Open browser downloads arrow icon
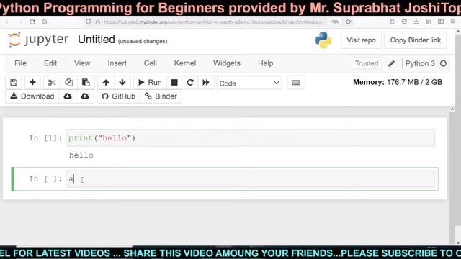The image size is (461, 259). (x=416, y=22)
